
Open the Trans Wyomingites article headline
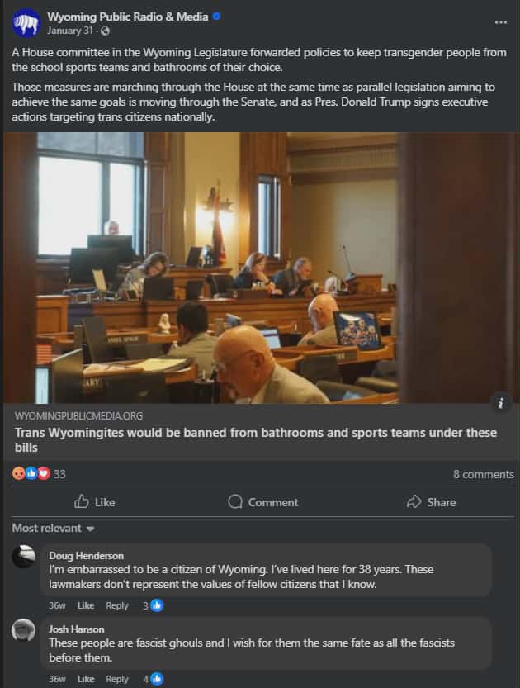tap(256, 440)
